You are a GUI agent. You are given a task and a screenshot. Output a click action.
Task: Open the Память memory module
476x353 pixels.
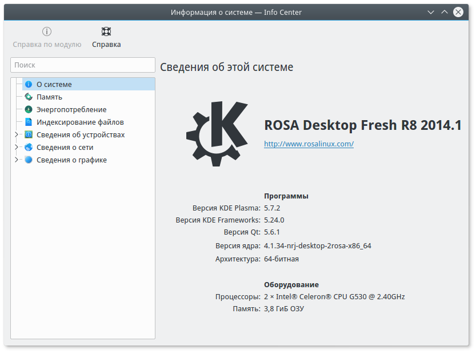pos(49,97)
